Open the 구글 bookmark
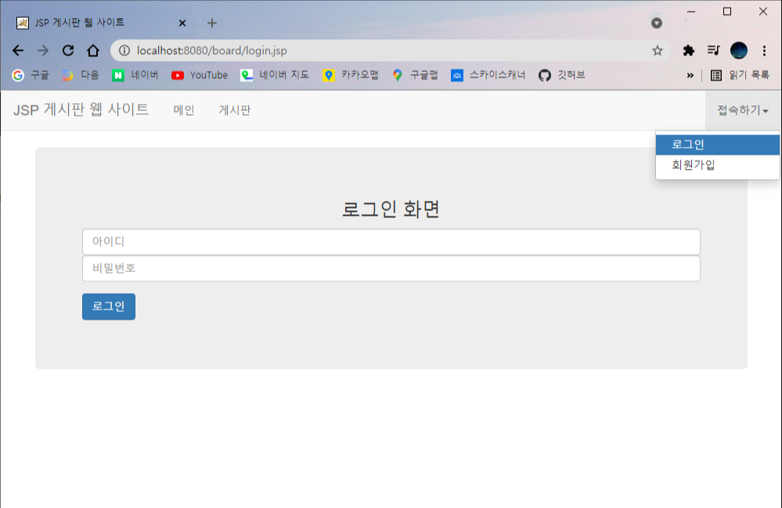 coord(31,75)
